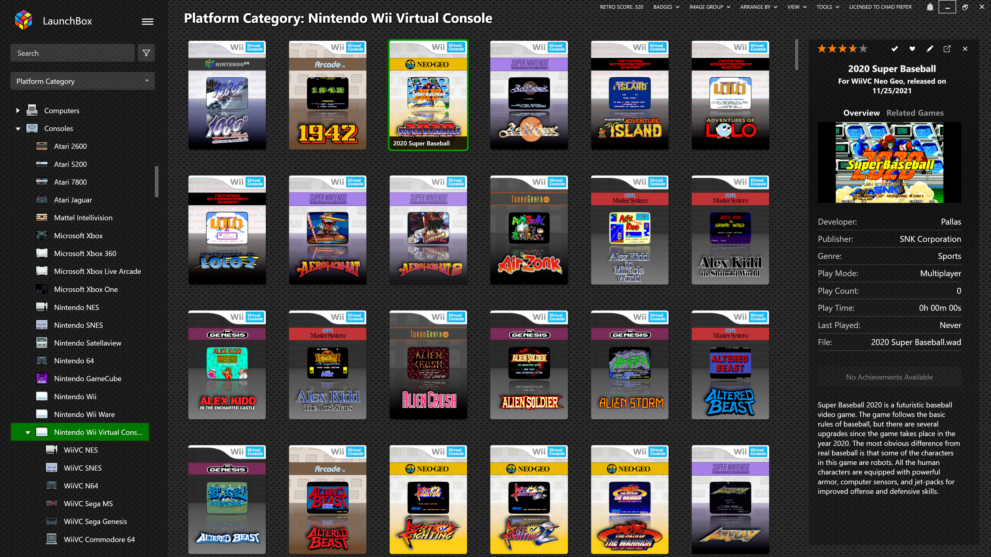This screenshot has width=991, height=557.
Task: Open notifications bell icon
Action: 930,7
